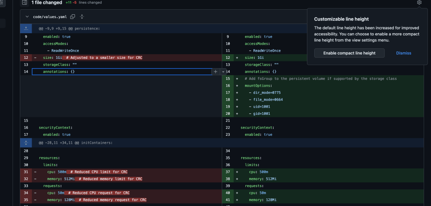Toggle the file tree sidebar icon
Viewport: 431px width, 206px height.
24,3
